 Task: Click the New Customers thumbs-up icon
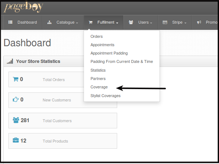[16, 99]
